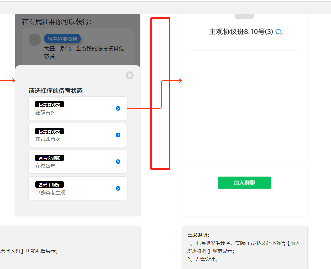Click the blue arrow on 在职首次 card
The image size is (331, 269).
click(118, 108)
